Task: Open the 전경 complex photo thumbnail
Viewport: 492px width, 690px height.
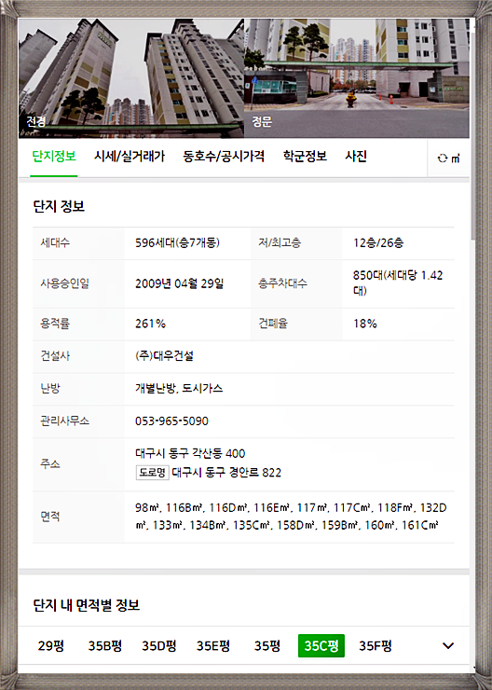Action: click(131, 78)
